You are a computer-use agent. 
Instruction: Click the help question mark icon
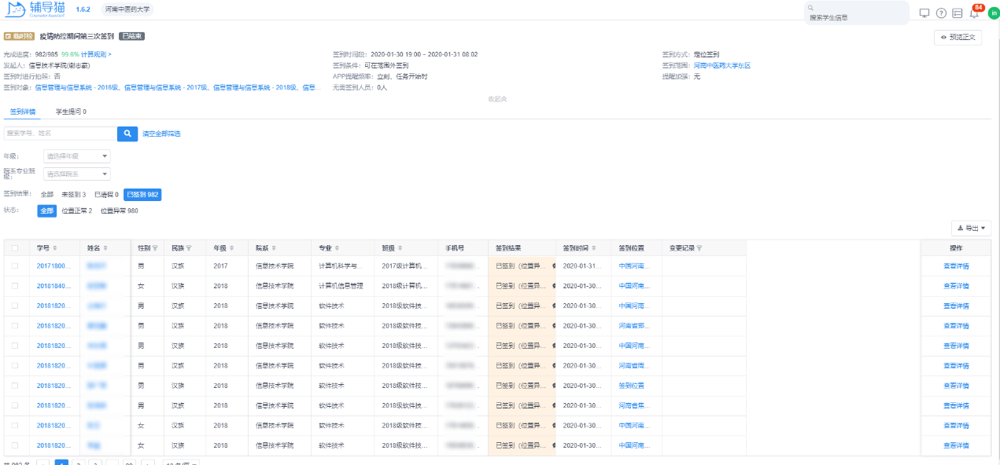pos(941,13)
